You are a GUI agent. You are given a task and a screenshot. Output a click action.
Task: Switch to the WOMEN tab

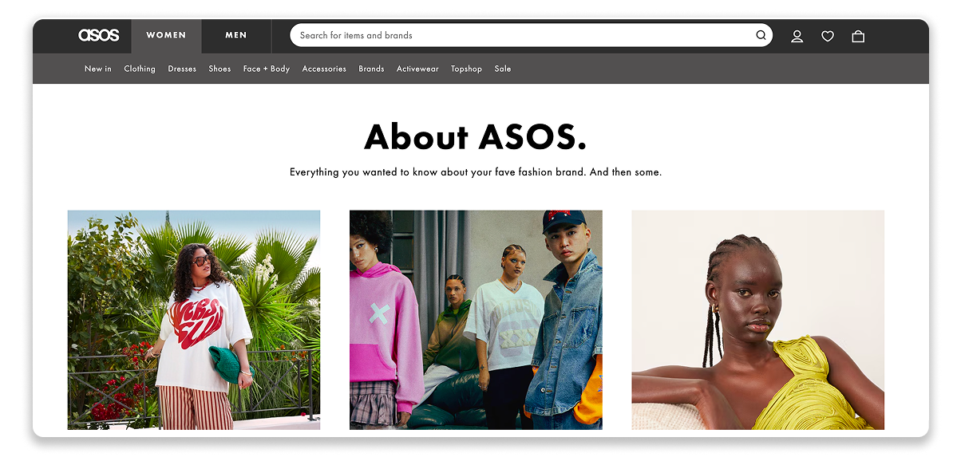click(x=166, y=36)
